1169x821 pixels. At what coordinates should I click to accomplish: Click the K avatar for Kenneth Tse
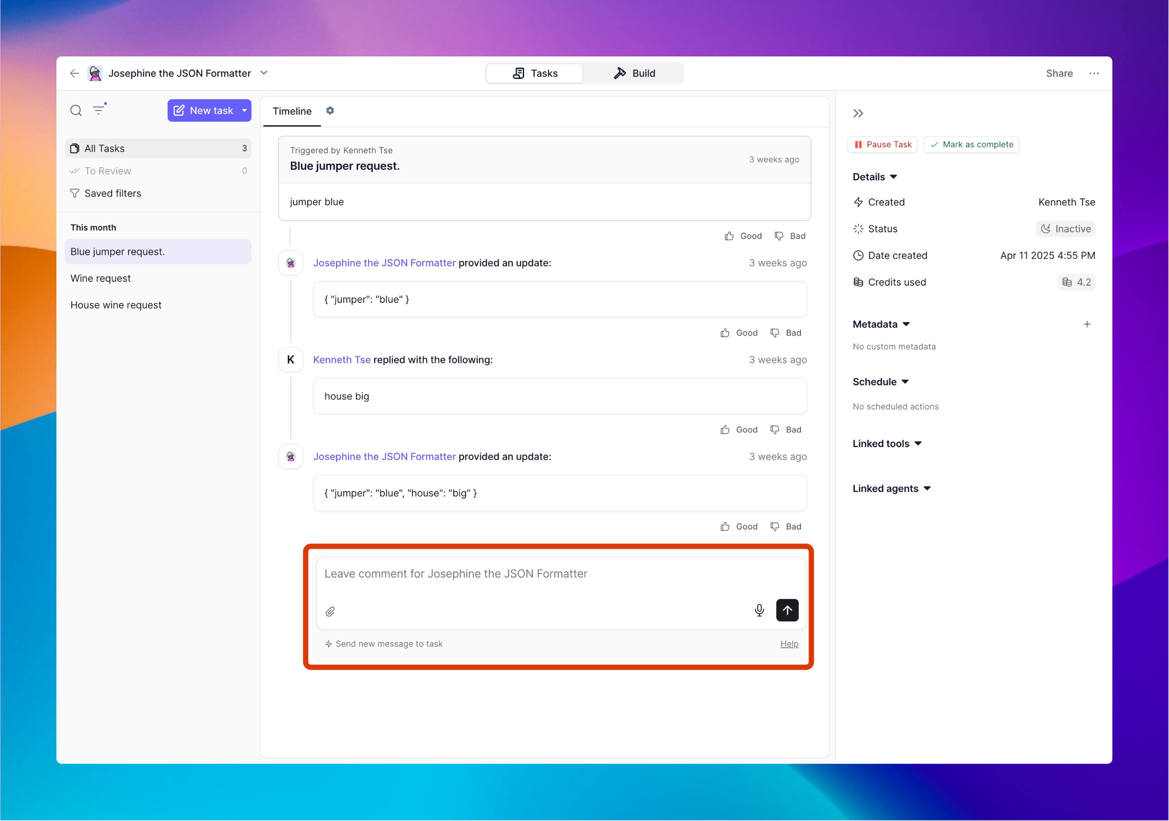pyautogui.click(x=291, y=359)
